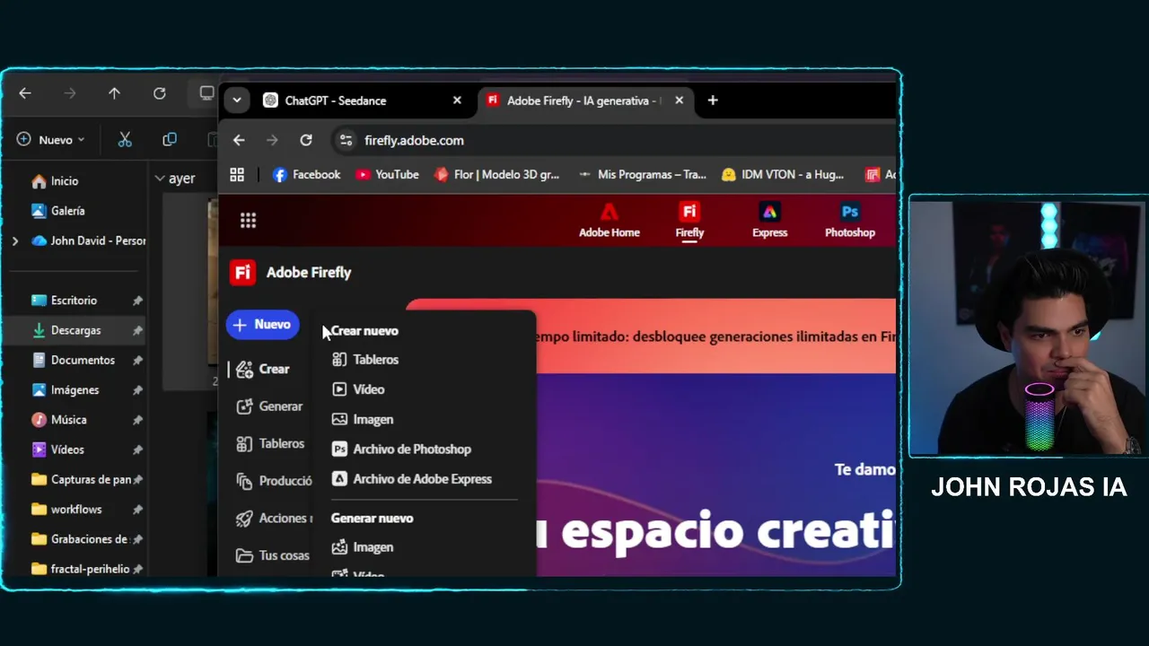Screen dimensions: 1149x646
Task: Go up one folder in File Explorer
Action: pos(114,93)
